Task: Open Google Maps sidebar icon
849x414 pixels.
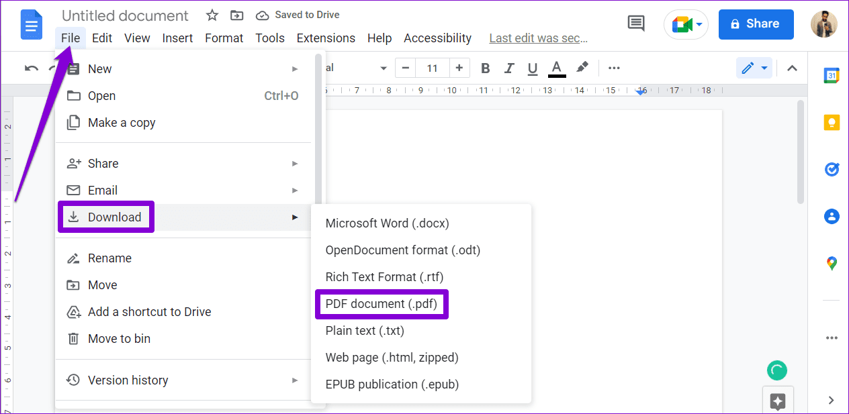Action: [832, 263]
